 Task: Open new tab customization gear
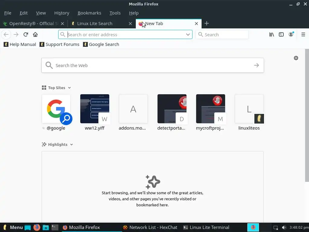(x=296, y=58)
